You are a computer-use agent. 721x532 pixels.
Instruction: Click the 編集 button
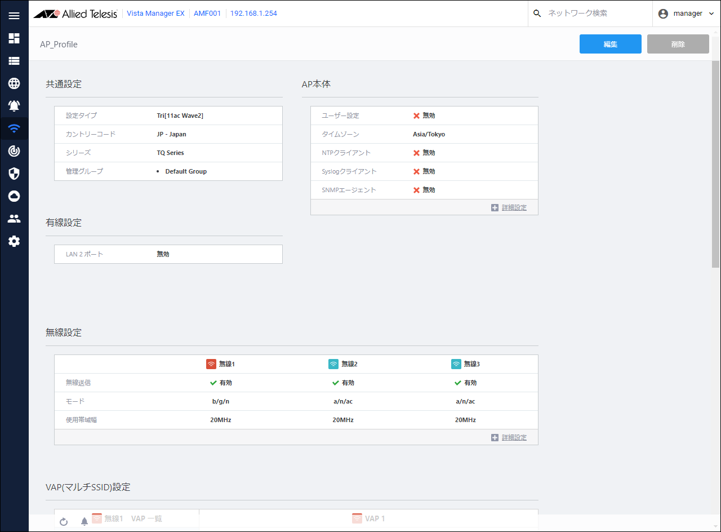pos(610,44)
